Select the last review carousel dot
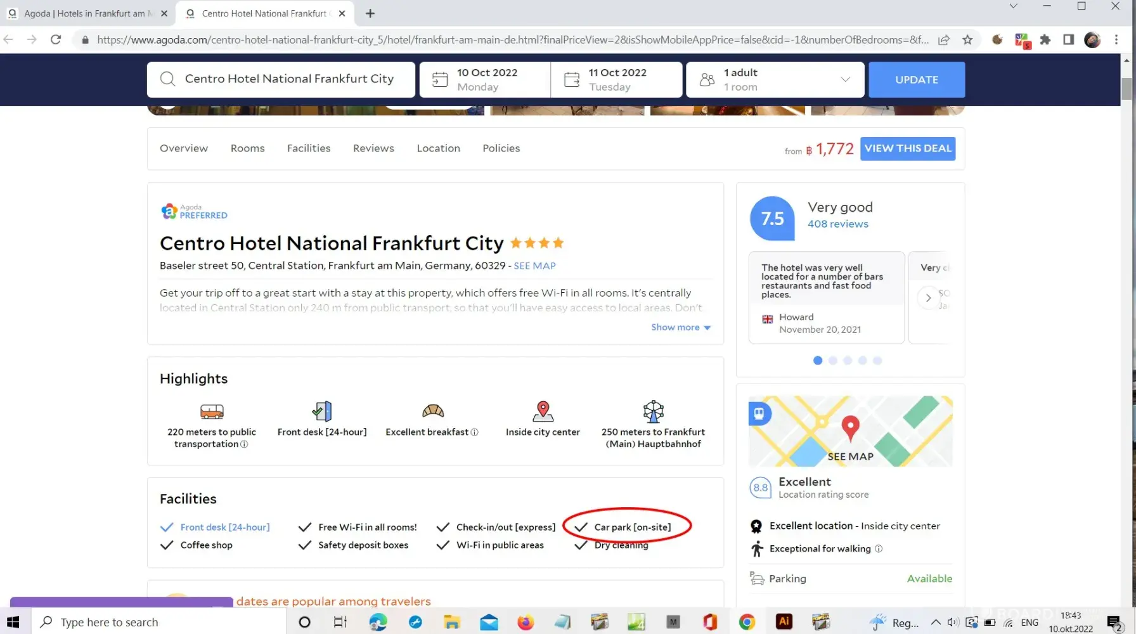Screen dimensions: 1136x634 877,361
